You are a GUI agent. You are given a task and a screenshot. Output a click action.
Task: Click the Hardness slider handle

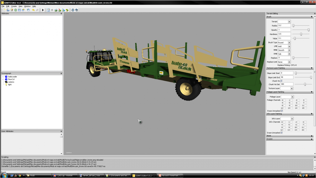[x=301, y=34]
